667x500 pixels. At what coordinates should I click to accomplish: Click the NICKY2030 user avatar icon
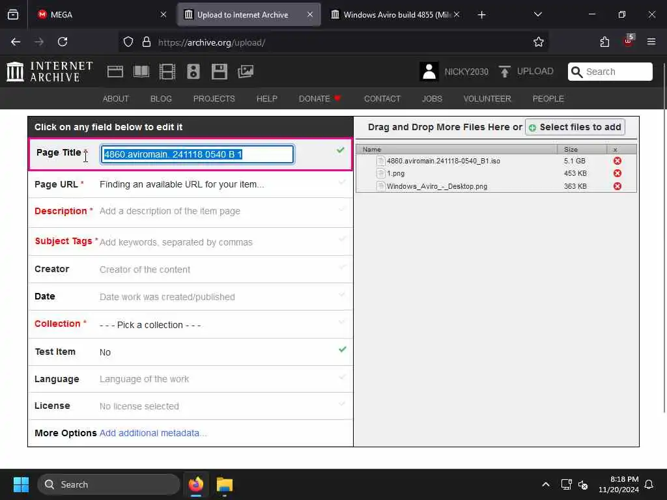[x=429, y=72]
